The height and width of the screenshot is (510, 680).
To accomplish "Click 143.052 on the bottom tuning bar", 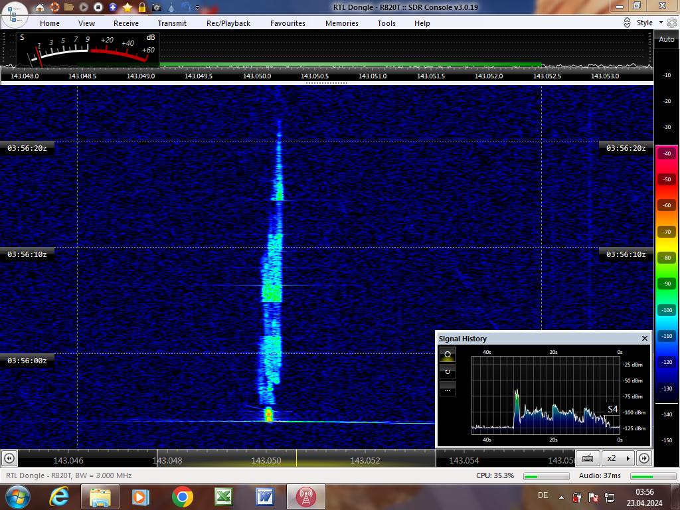I will click(365, 461).
